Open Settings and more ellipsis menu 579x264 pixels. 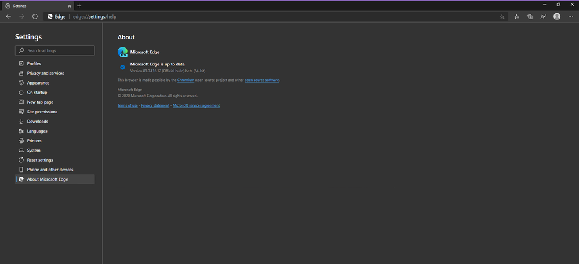pyautogui.click(x=570, y=17)
